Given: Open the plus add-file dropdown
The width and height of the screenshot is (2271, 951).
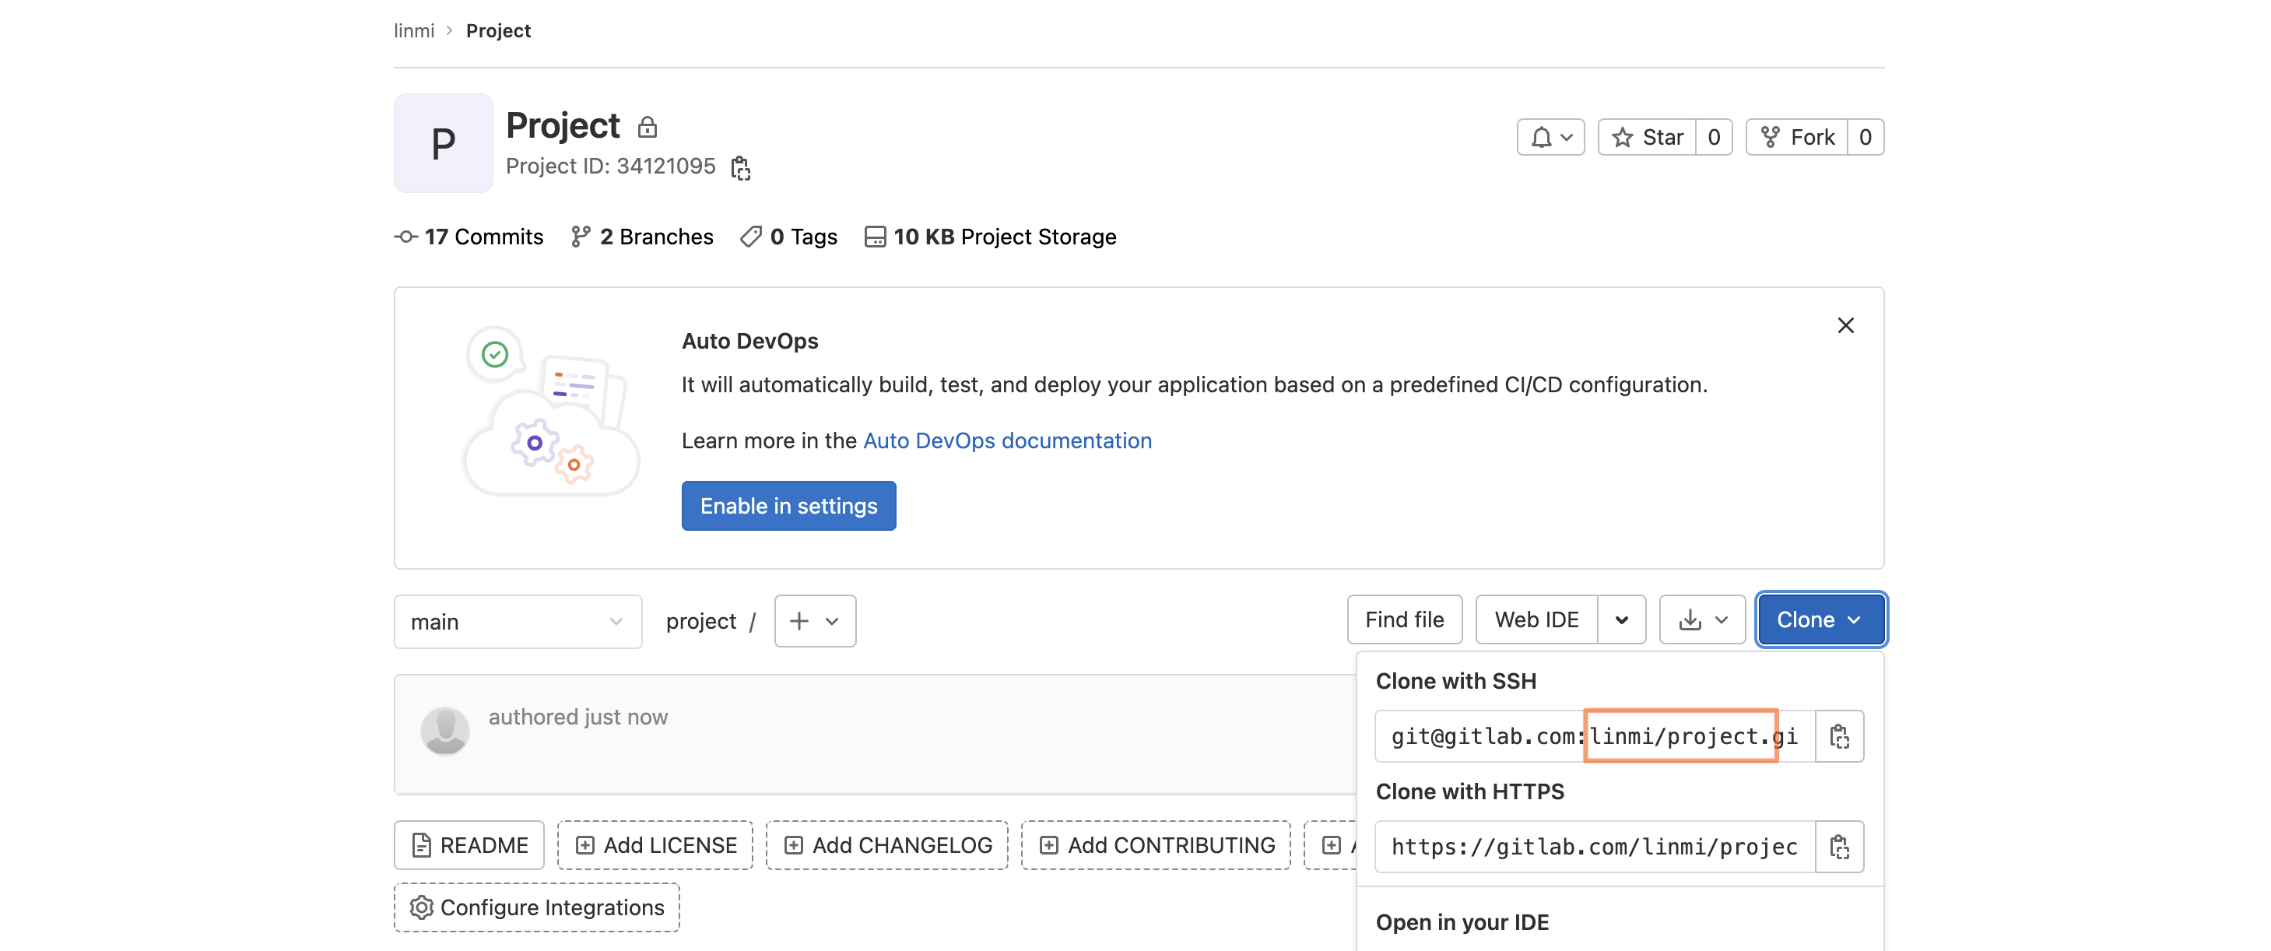Looking at the screenshot, I should pos(815,621).
